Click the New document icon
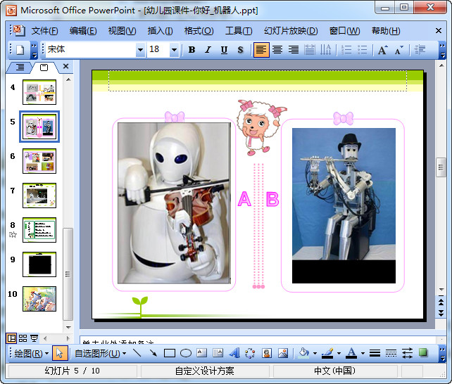 (x=20, y=50)
